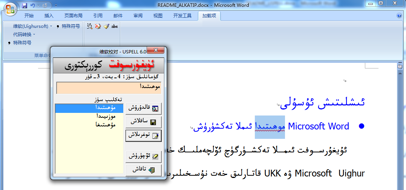The image size is (406, 190).
Task: Click the highlighted misspelled word in document
Action: (270, 127)
